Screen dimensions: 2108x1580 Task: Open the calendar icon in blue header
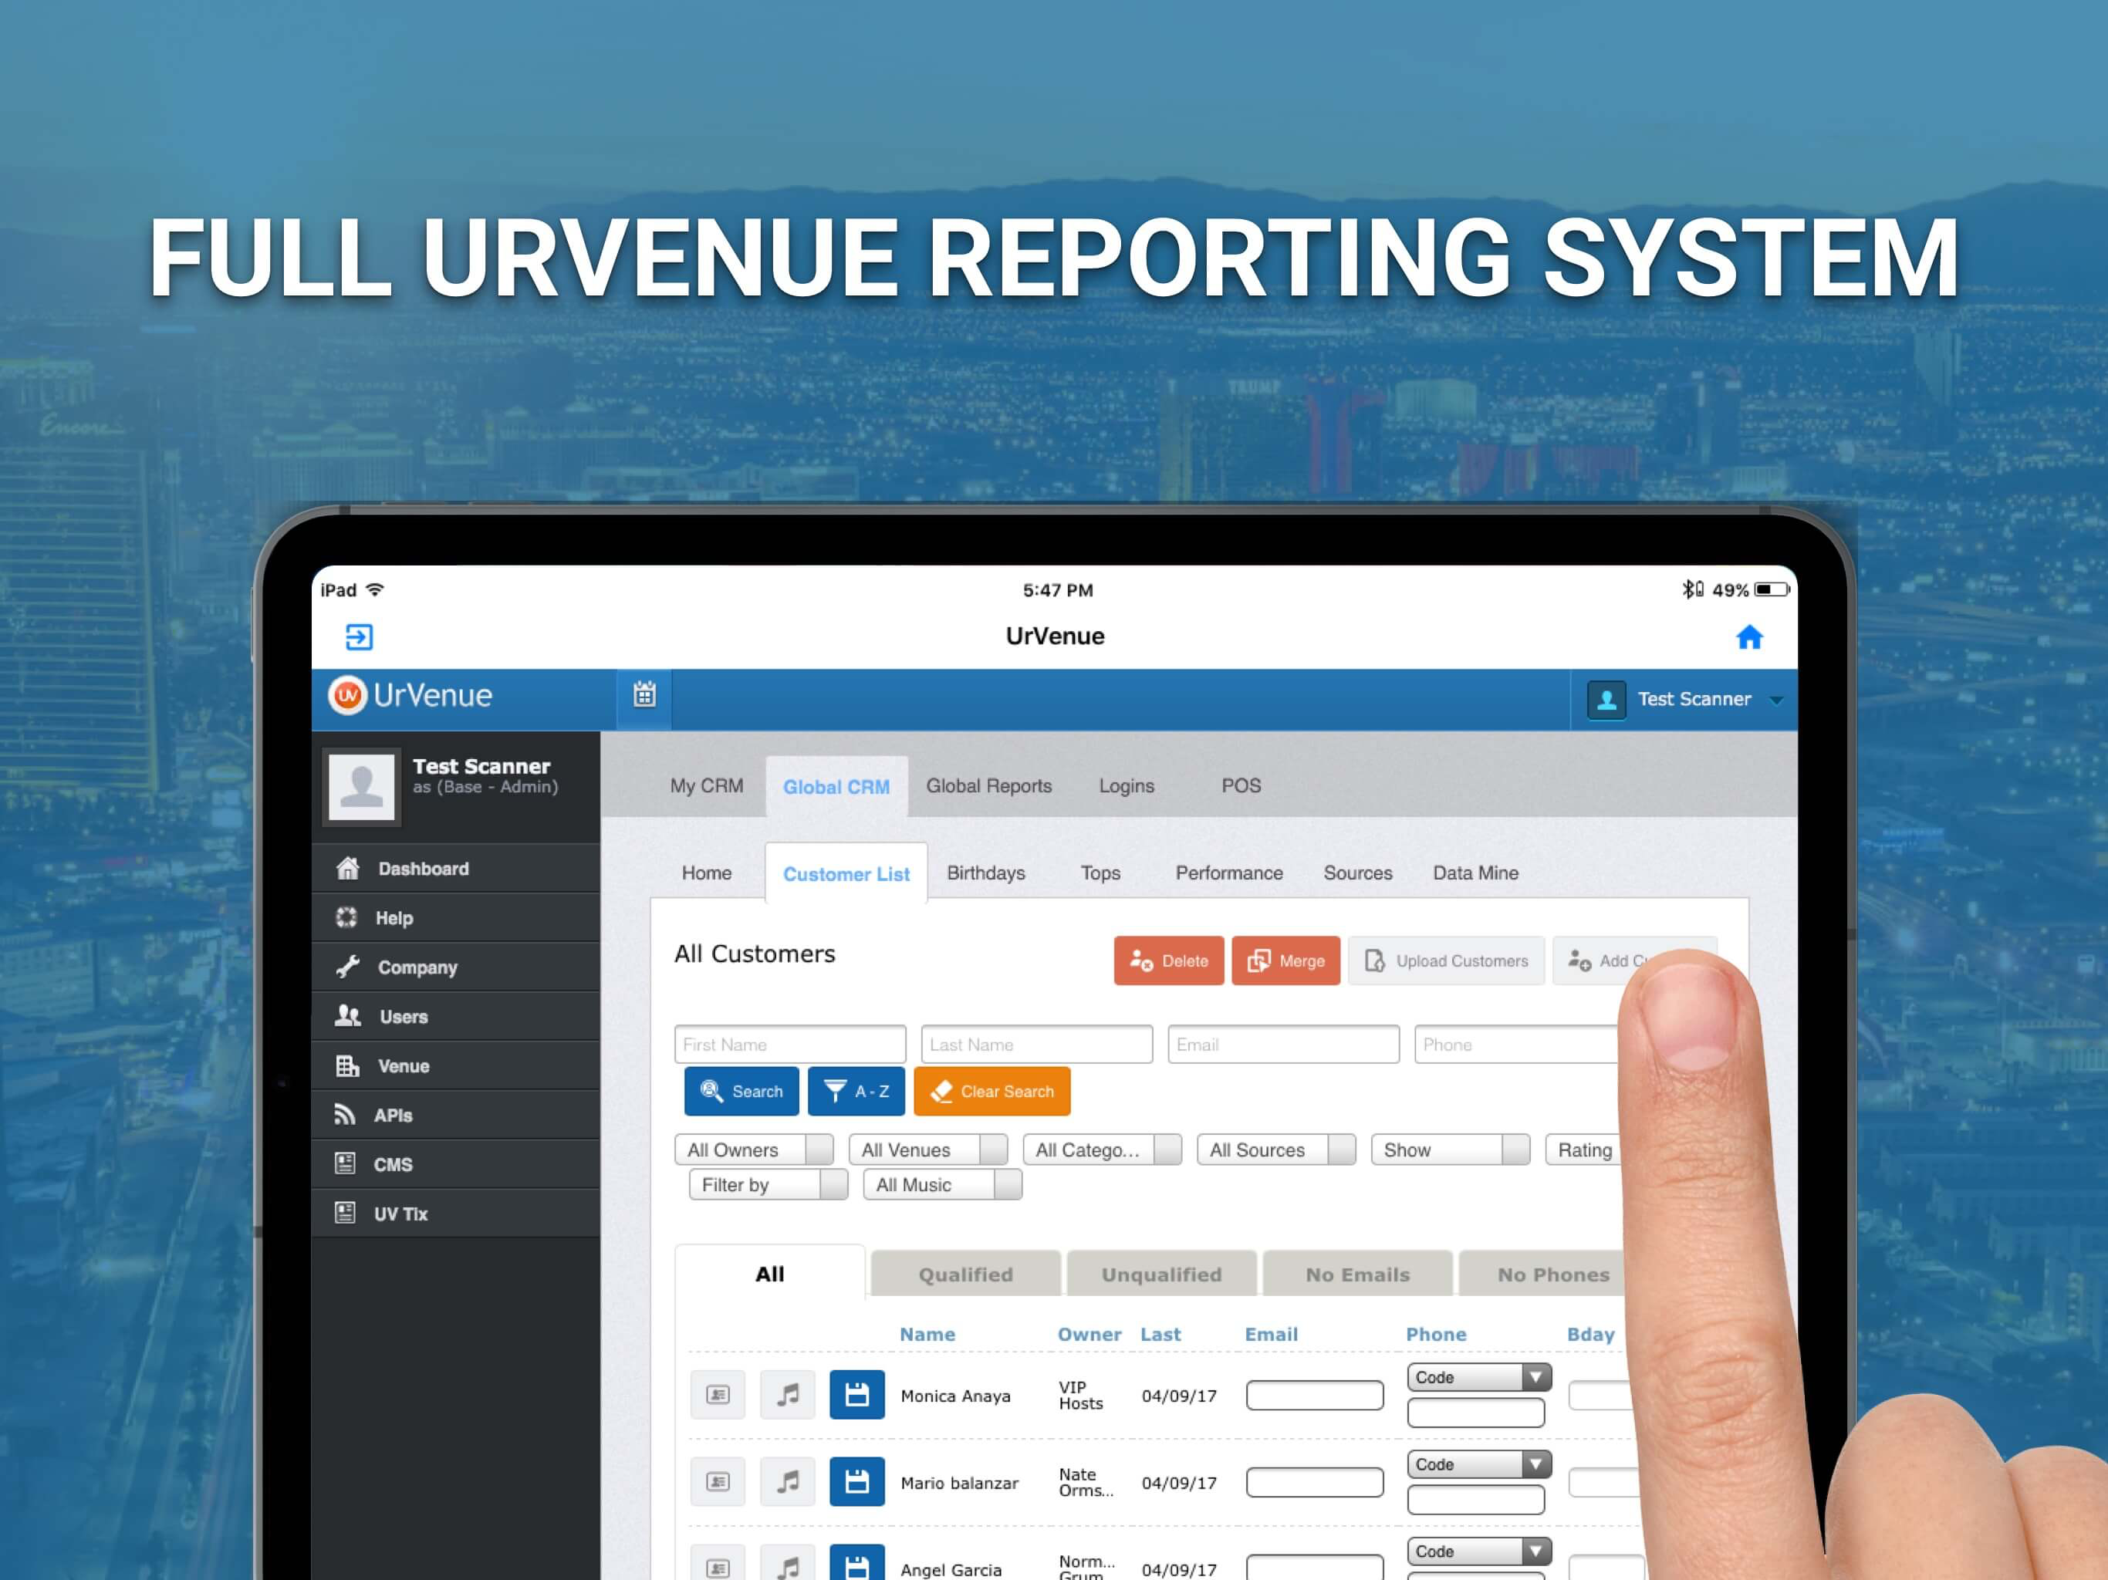[644, 694]
